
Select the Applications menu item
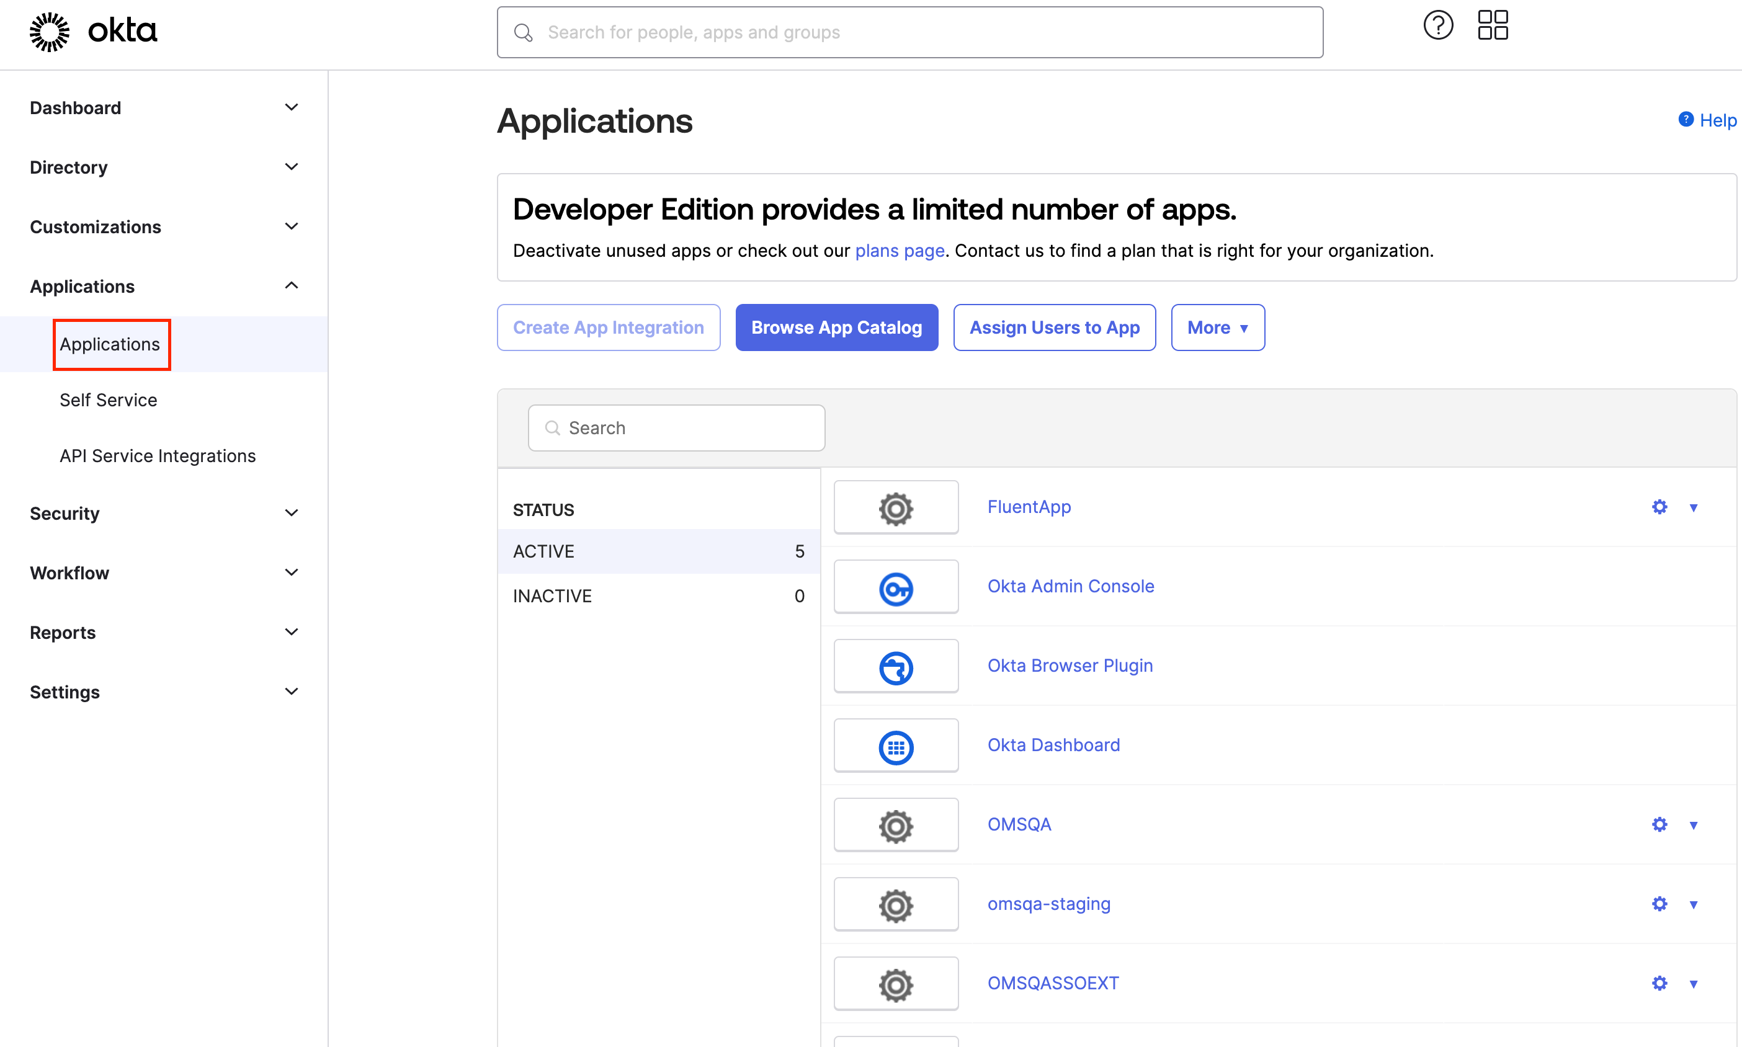pyautogui.click(x=111, y=344)
